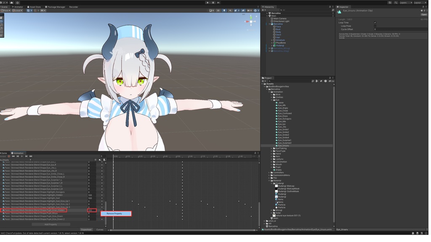Go to next keyframe in Animation window
Screen dimensions: 431x242
(27, 156)
